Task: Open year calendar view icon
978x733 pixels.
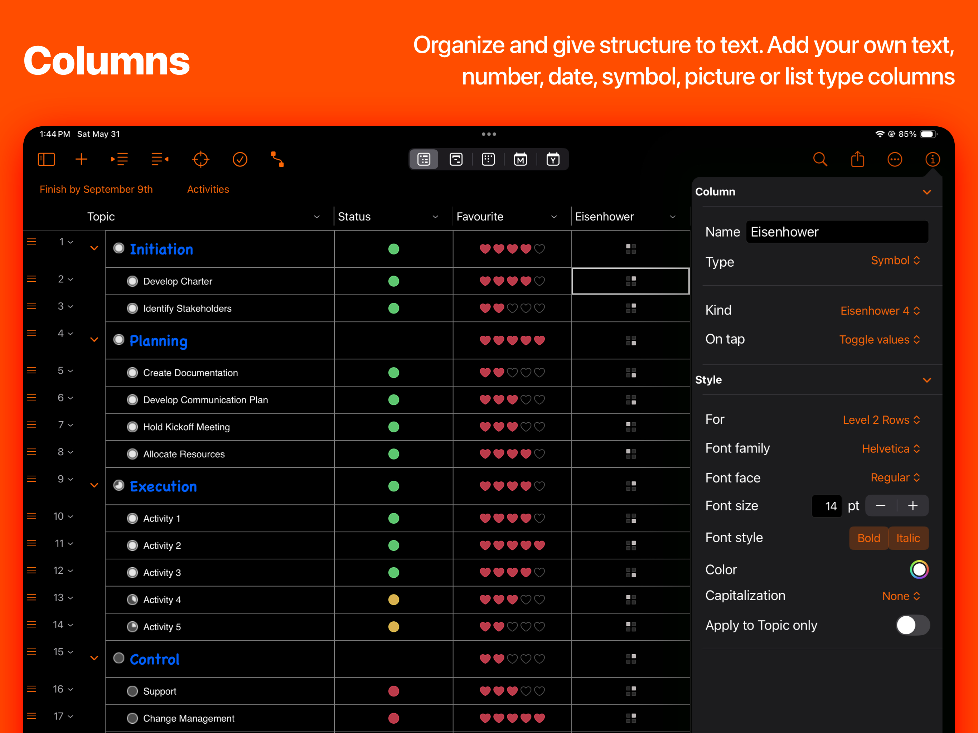Action: [553, 159]
